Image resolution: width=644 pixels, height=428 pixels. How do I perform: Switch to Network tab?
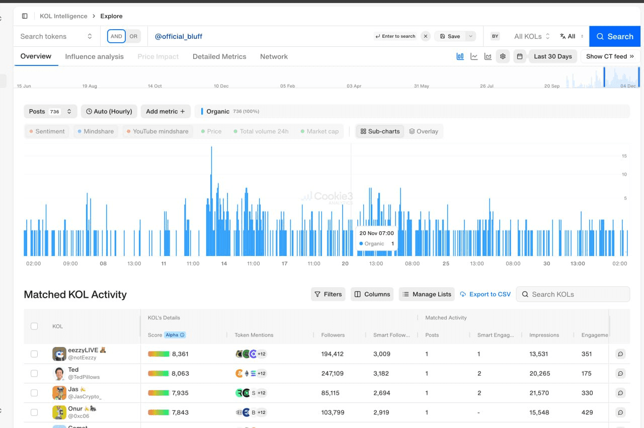point(274,56)
